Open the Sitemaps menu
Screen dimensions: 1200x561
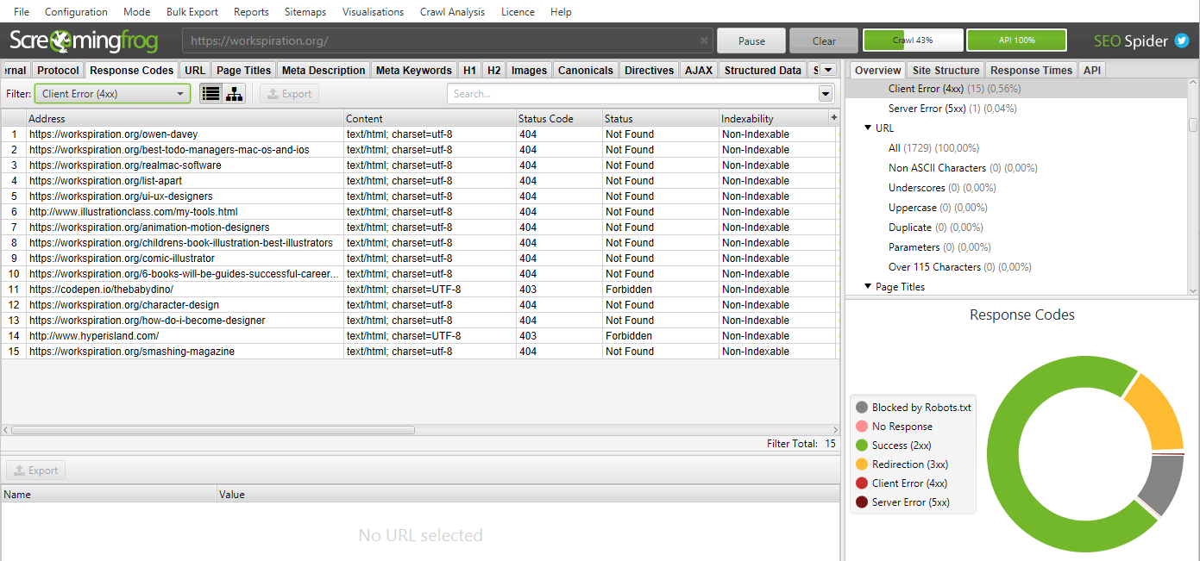point(305,12)
